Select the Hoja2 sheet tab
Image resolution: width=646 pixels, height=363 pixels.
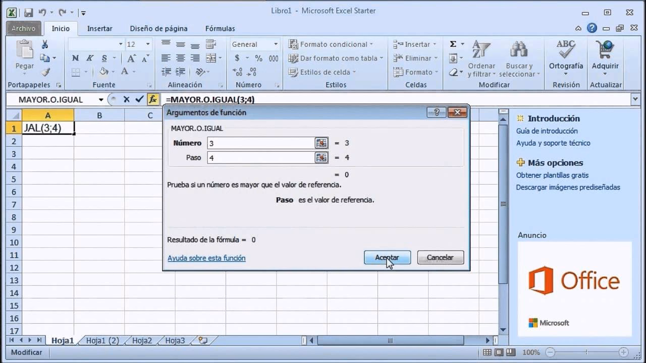tap(141, 340)
